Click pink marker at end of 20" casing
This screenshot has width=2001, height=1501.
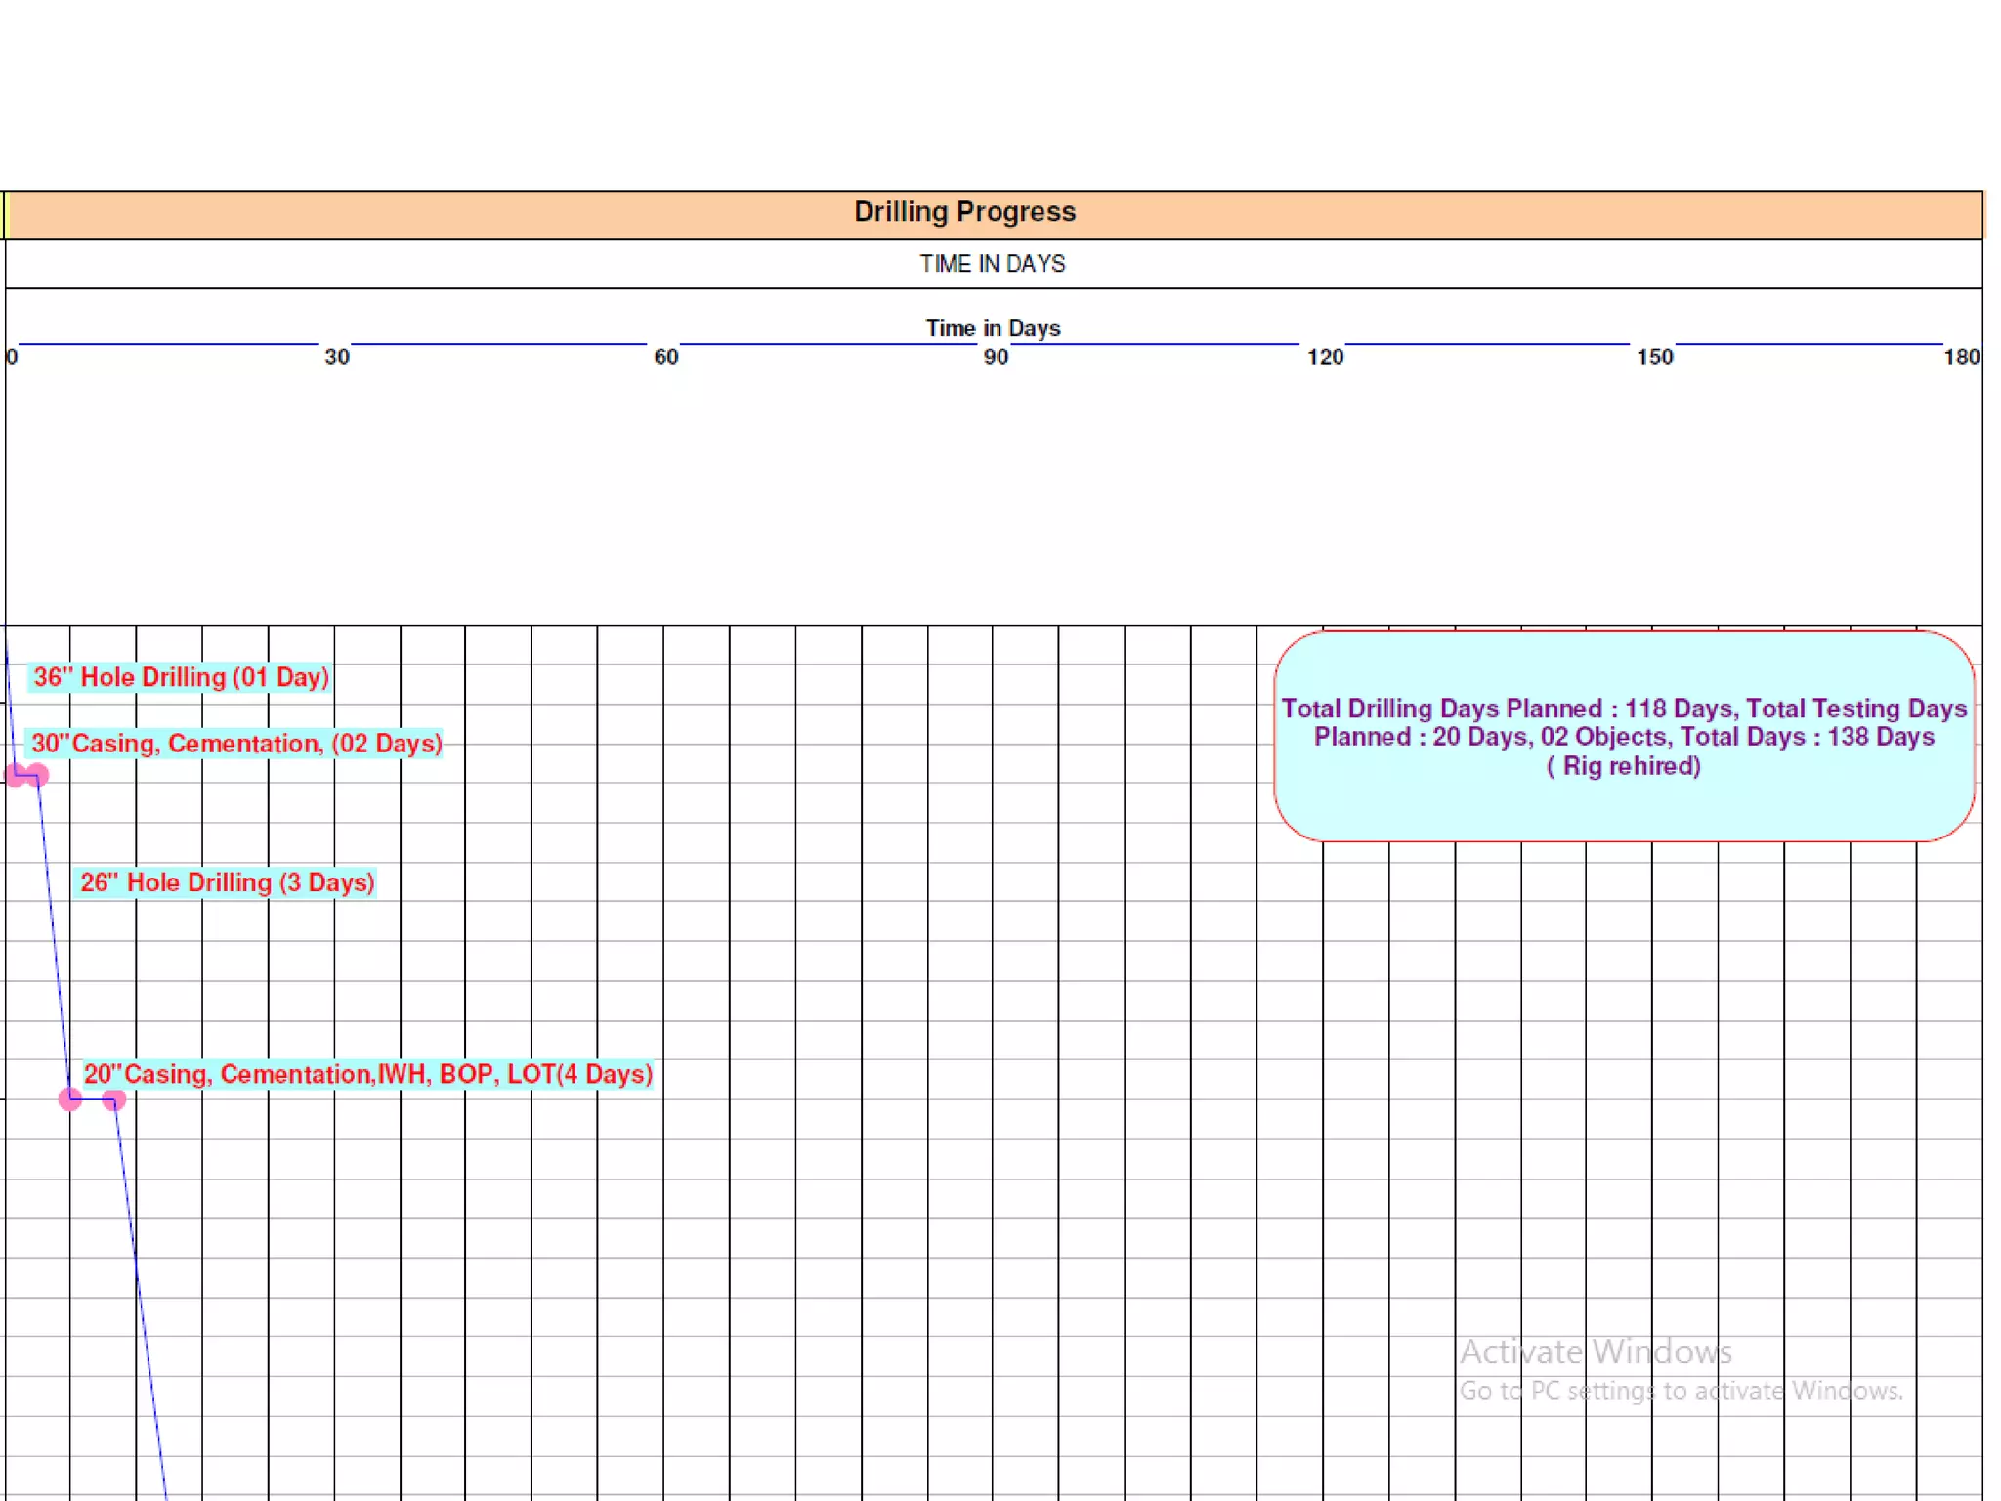[x=114, y=1099]
